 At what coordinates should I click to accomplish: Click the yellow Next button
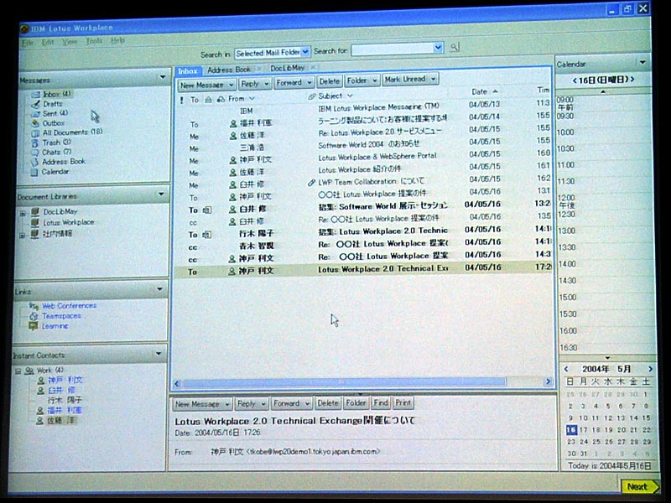640,487
